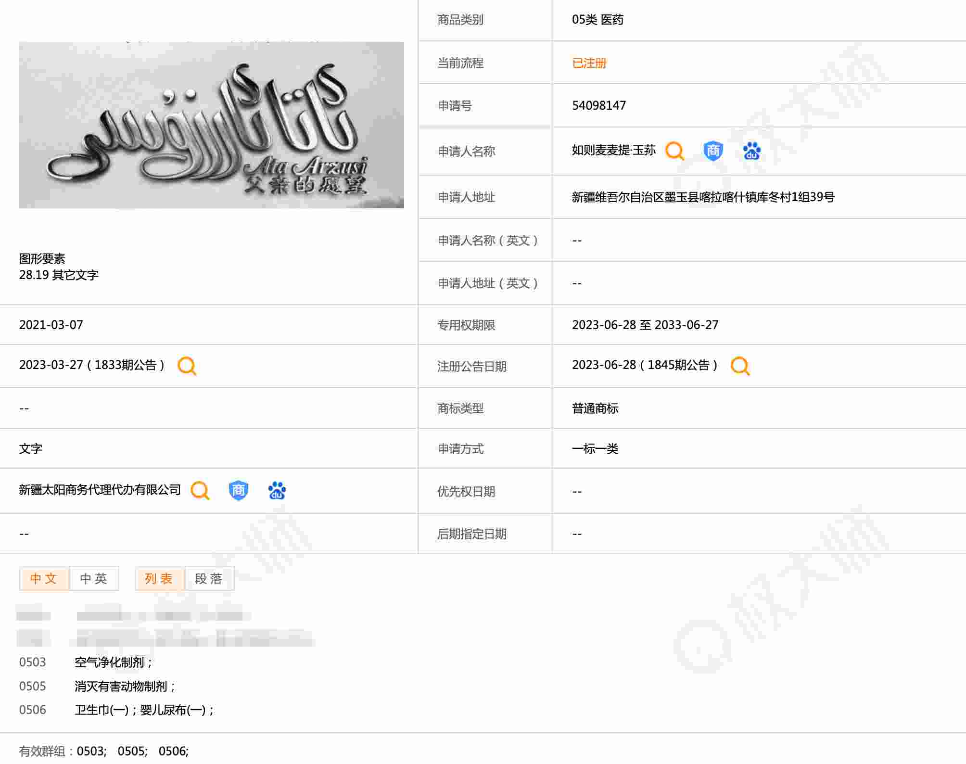Viewport: 966px width, 764px height.
Task: Click Baidu paw icon beside applicant name
Action: 751,151
